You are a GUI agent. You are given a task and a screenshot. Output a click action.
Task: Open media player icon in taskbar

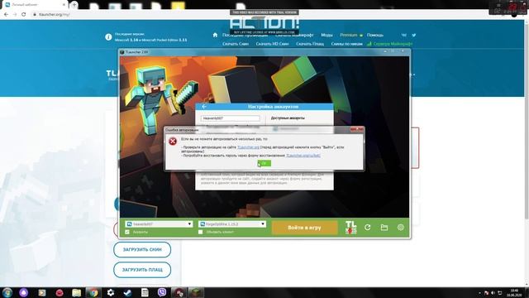(42, 292)
